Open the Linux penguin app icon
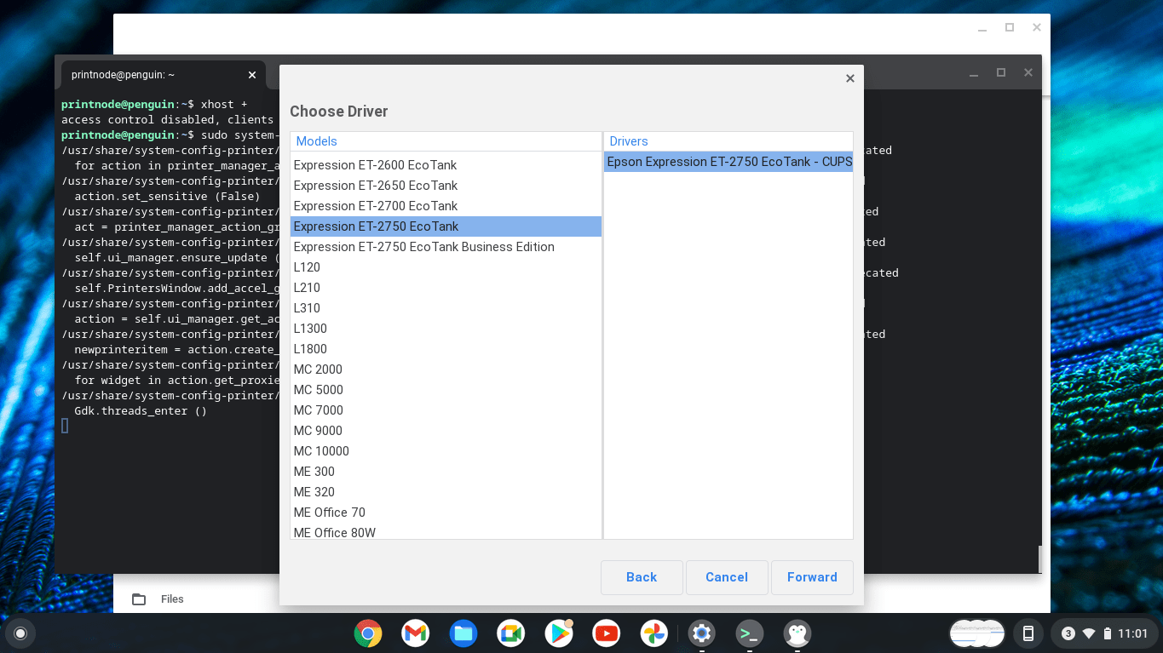 (797, 633)
